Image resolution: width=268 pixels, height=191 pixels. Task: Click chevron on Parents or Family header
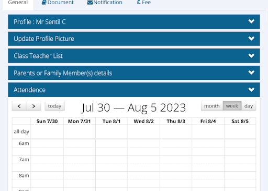point(251,73)
